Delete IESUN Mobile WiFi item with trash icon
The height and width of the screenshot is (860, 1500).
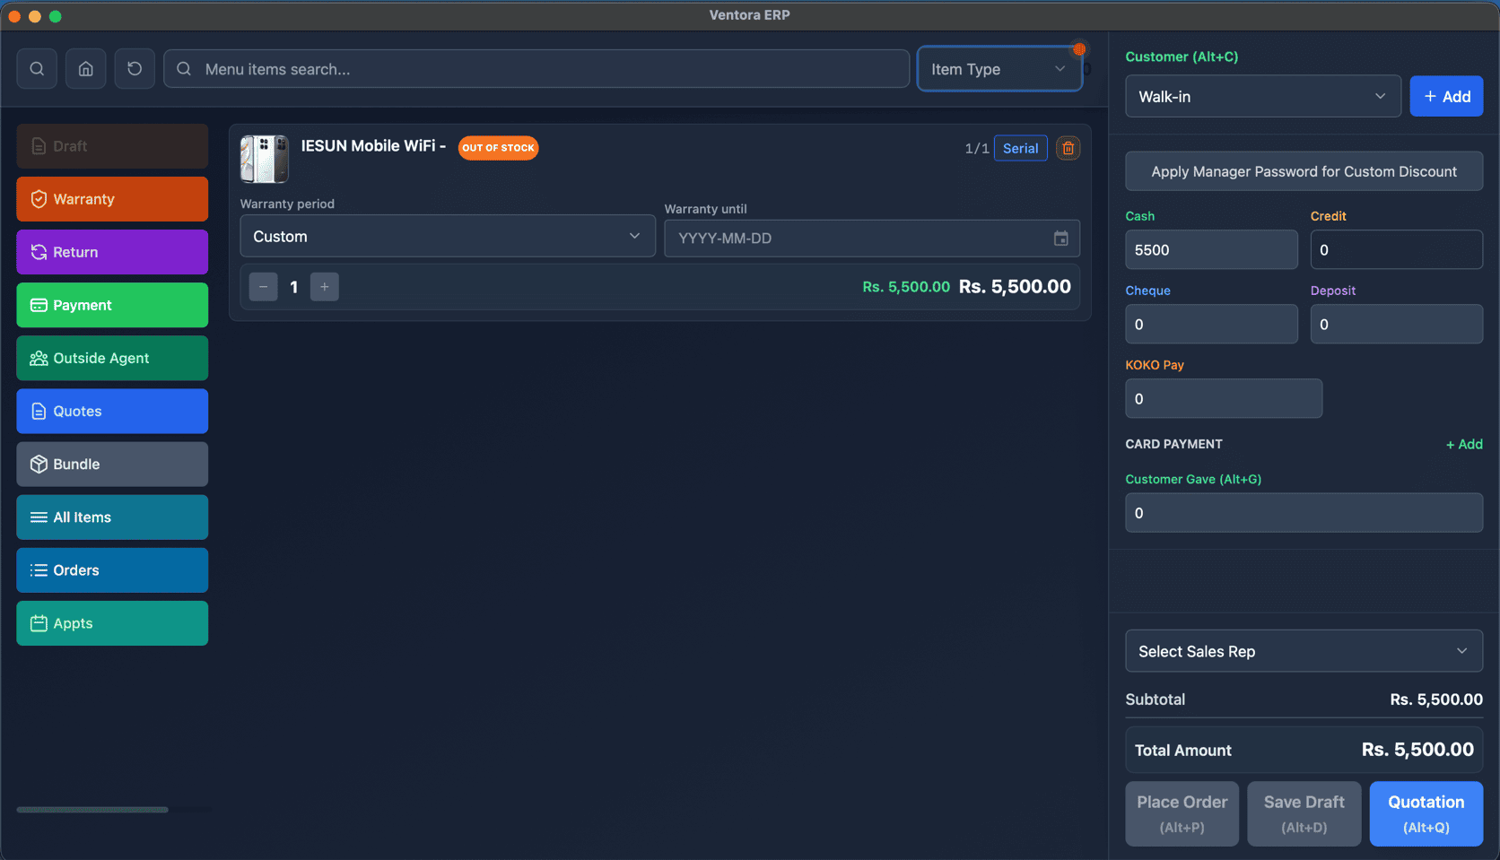tap(1068, 148)
